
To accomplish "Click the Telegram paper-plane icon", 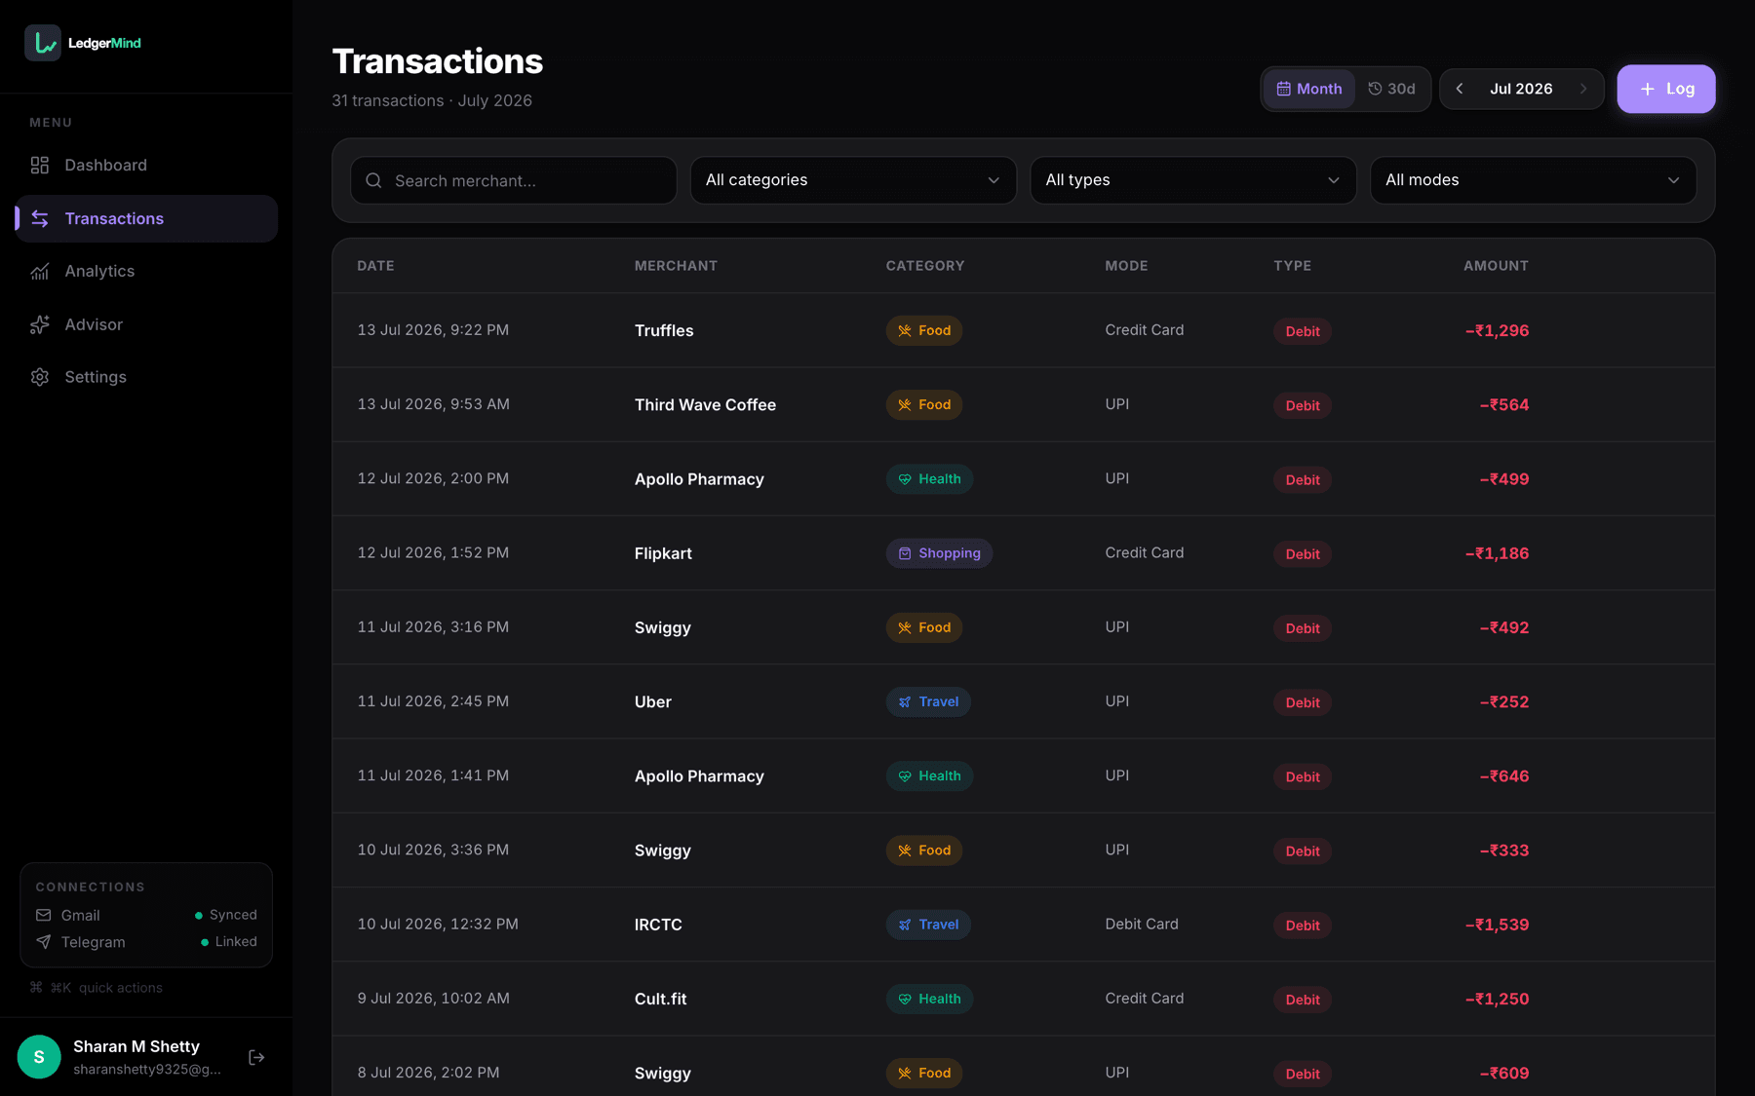I will click(44, 942).
